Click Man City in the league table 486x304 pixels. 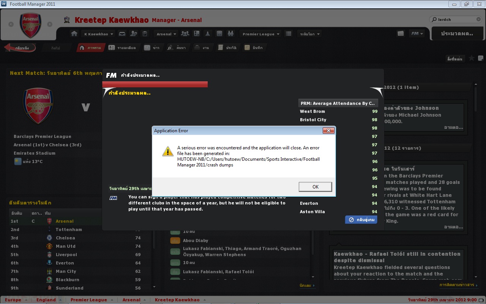(66, 271)
